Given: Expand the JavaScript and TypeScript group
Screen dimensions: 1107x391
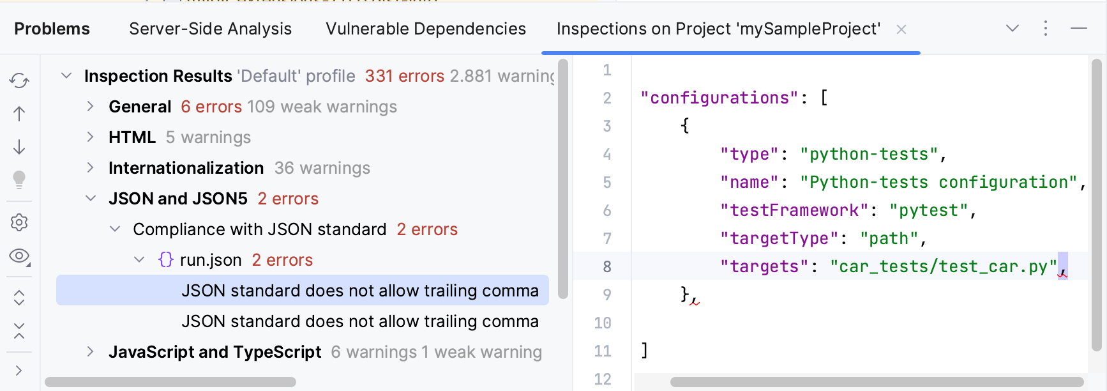Looking at the screenshot, I should [x=91, y=352].
